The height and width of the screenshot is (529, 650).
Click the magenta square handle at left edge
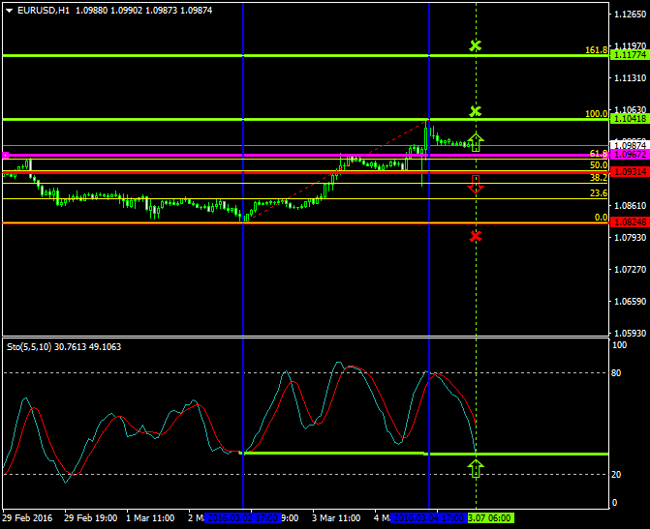(6, 155)
